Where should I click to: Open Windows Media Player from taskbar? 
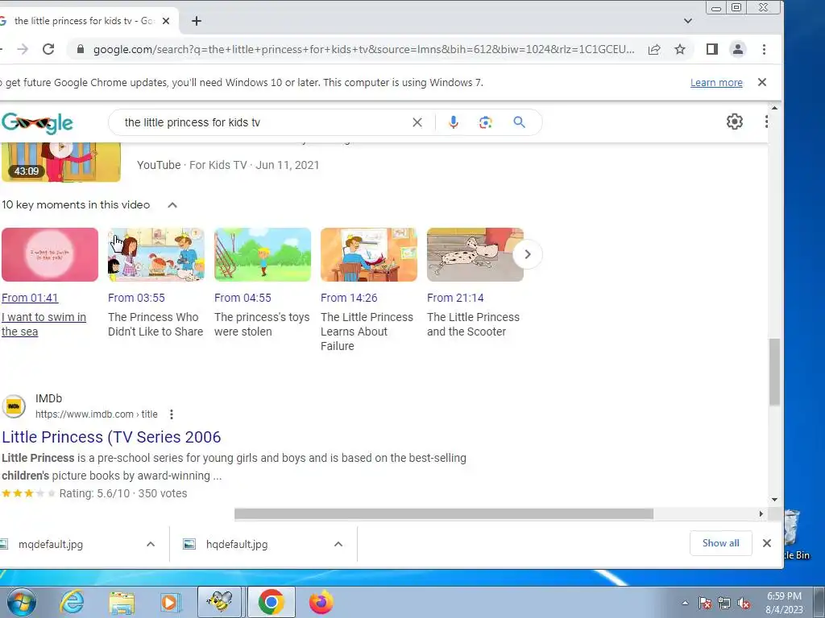171,602
